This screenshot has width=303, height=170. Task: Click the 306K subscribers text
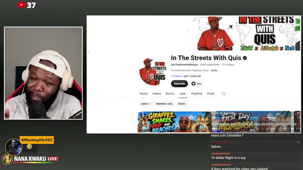[x=210, y=65]
